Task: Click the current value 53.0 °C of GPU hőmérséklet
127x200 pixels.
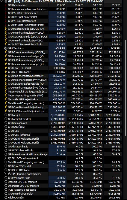Action: click(x=61, y=5)
